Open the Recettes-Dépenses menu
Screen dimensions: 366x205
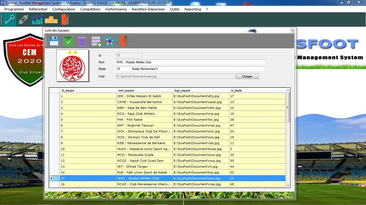click(x=149, y=9)
